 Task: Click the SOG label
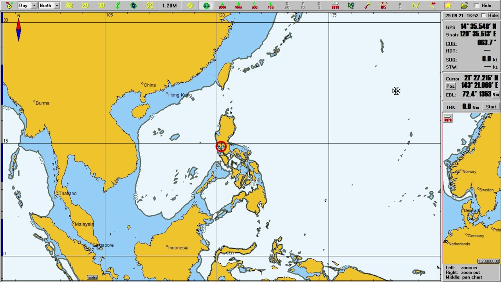(x=451, y=60)
